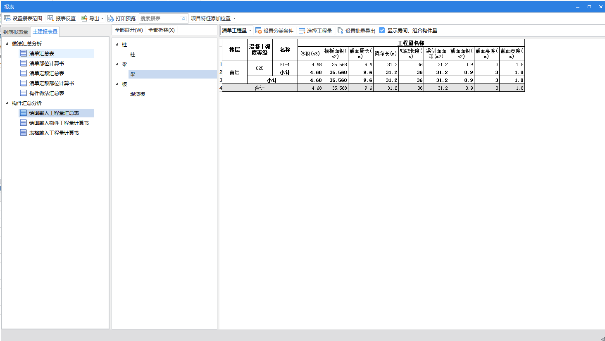Open 清单部位计算书 report

click(x=47, y=63)
